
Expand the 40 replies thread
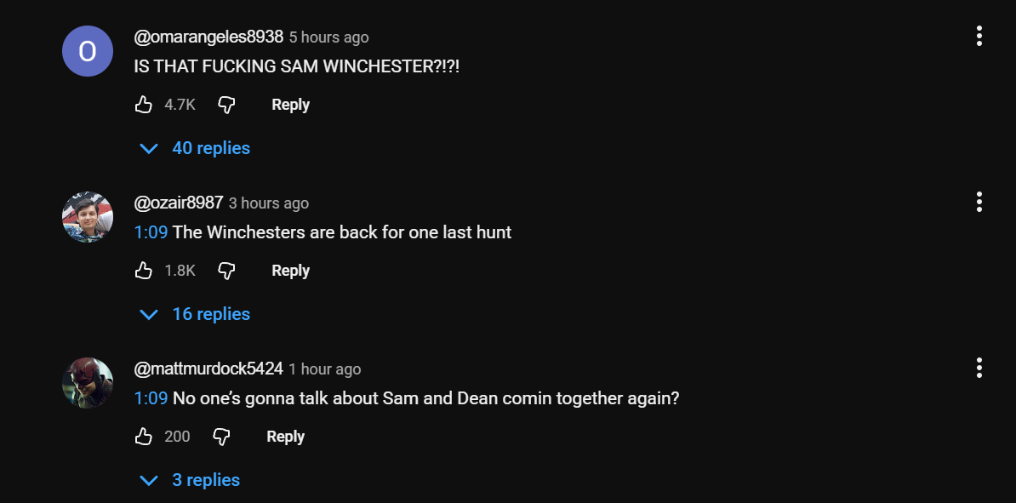point(195,148)
